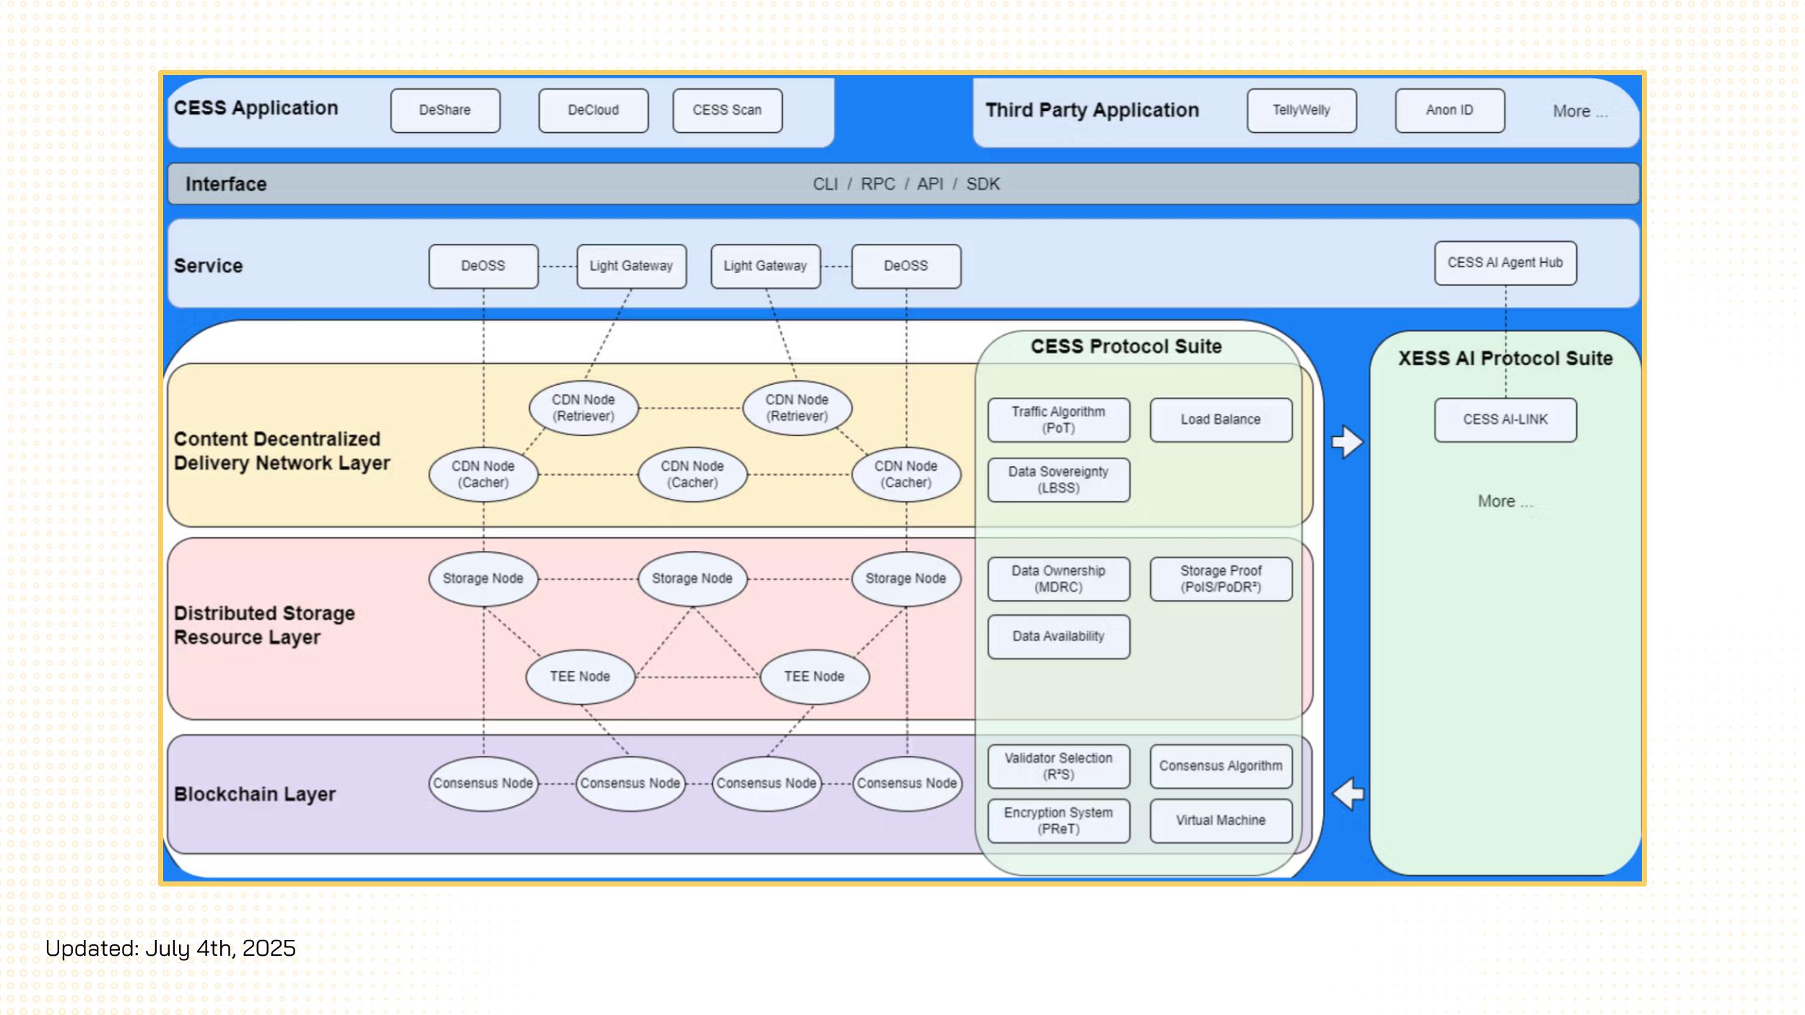Select the Data Ownership (MDRC) box
Screen dimensions: 1805x1015
pyautogui.click(x=1058, y=579)
